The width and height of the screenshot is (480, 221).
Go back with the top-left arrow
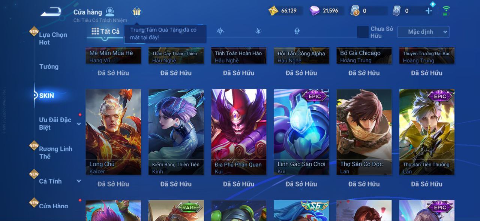coord(51,12)
